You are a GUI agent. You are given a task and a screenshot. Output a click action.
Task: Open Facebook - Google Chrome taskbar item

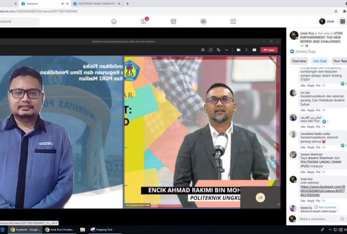[x=25, y=230]
